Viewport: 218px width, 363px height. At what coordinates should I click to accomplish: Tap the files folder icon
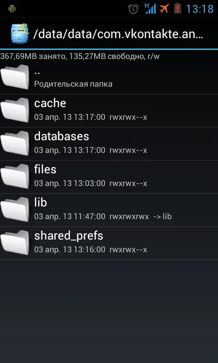15,177
